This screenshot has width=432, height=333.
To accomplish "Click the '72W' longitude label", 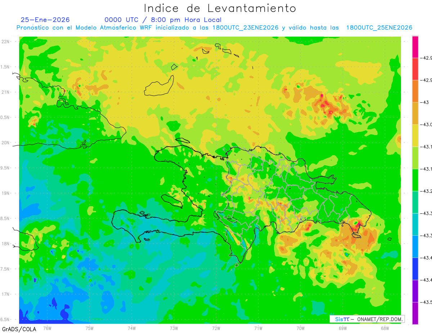I will (x=216, y=328).
